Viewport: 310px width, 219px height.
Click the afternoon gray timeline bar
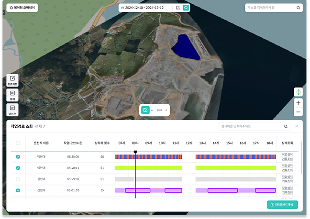pyautogui.click(x=236, y=179)
